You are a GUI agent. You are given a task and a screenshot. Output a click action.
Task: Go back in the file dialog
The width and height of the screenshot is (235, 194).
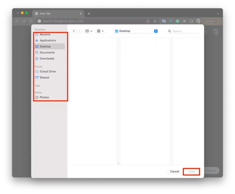(x=74, y=31)
